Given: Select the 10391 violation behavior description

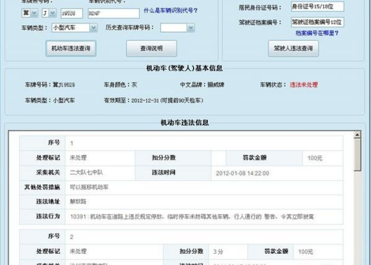Looking at the screenshot, I should [x=192, y=216].
